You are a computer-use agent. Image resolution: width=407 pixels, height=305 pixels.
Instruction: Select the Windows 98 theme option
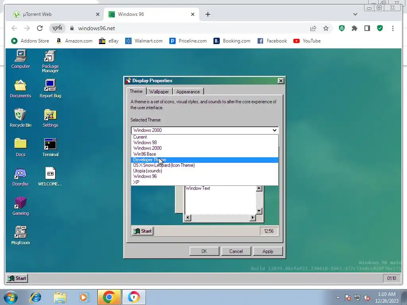click(x=205, y=143)
